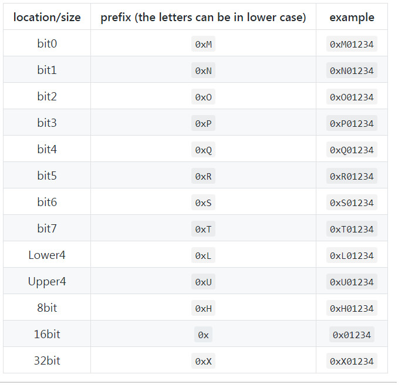Click the 0xQ prefix code snippet
Viewport: 405px width, 391px height.
(203, 150)
